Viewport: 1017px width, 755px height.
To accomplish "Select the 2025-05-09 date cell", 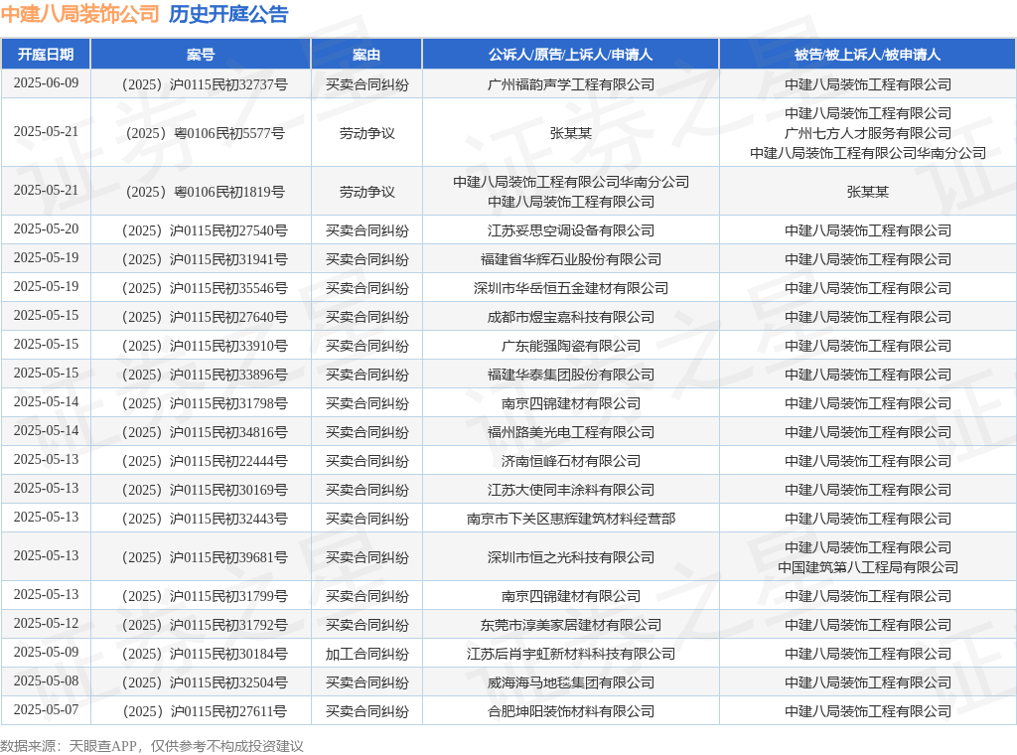I will point(46,652).
